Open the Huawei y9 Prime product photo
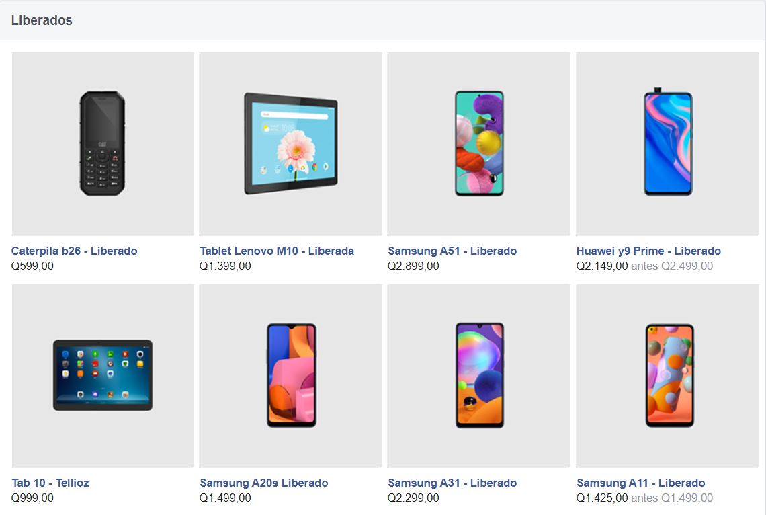 point(667,144)
